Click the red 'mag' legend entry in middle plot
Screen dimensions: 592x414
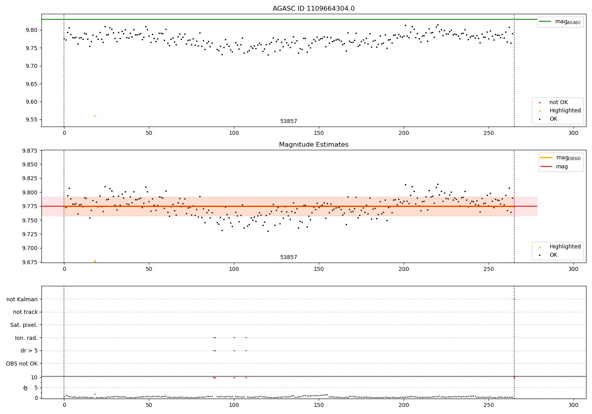pyautogui.click(x=555, y=167)
